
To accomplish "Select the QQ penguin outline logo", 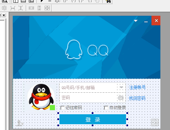I will tap(74, 50).
